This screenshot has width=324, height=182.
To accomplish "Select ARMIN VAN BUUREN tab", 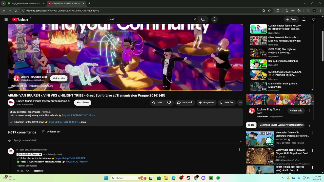I will pyautogui.click(x=66, y=4).
